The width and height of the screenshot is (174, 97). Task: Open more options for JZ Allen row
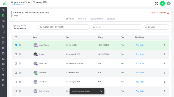coord(164,54)
